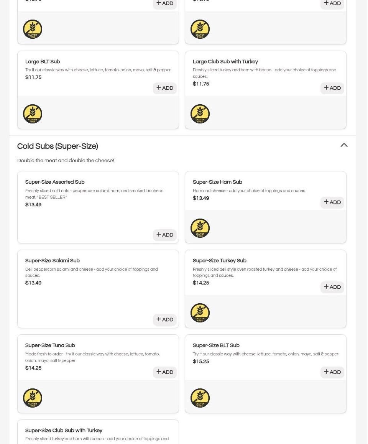Click the Cold Subs (Super-Size) heading
Image resolution: width=368 pixels, height=444 pixels.
pos(58,146)
